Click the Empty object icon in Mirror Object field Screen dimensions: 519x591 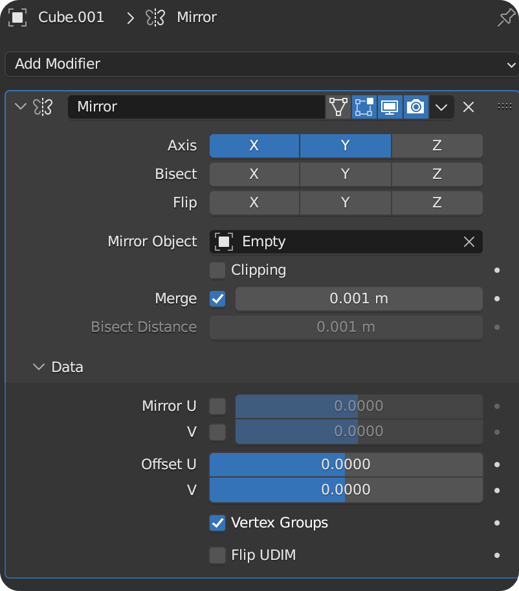tap(223, 241)
